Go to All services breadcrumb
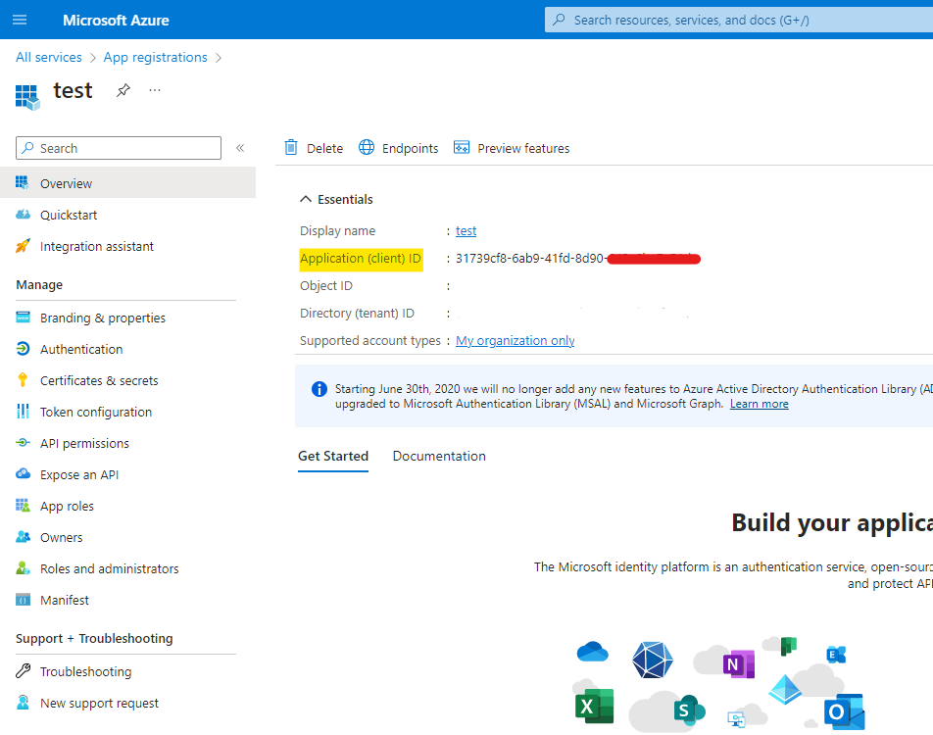The height and width of the screenshot is (735, 933). point(49,57)
